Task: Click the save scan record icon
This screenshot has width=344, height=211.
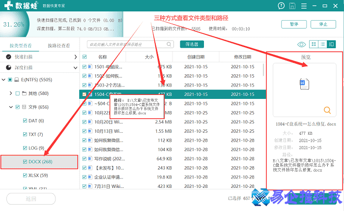Action: (292, 6)
